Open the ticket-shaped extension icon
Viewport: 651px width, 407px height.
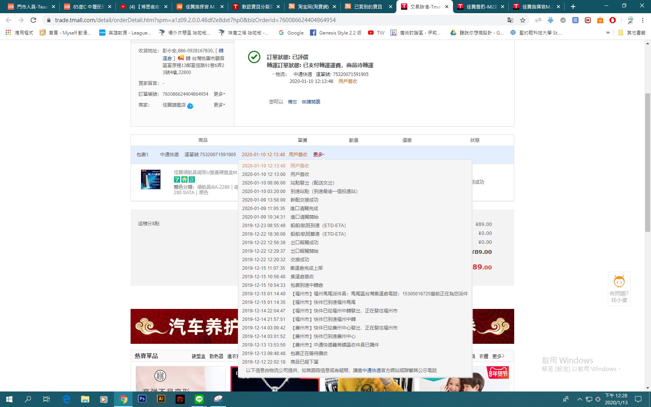pyautogui.click(x=538, y=20)
